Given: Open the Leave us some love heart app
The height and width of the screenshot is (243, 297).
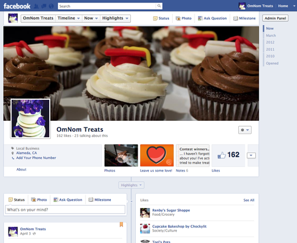Looking at the screenshot, I should [157, 155].
